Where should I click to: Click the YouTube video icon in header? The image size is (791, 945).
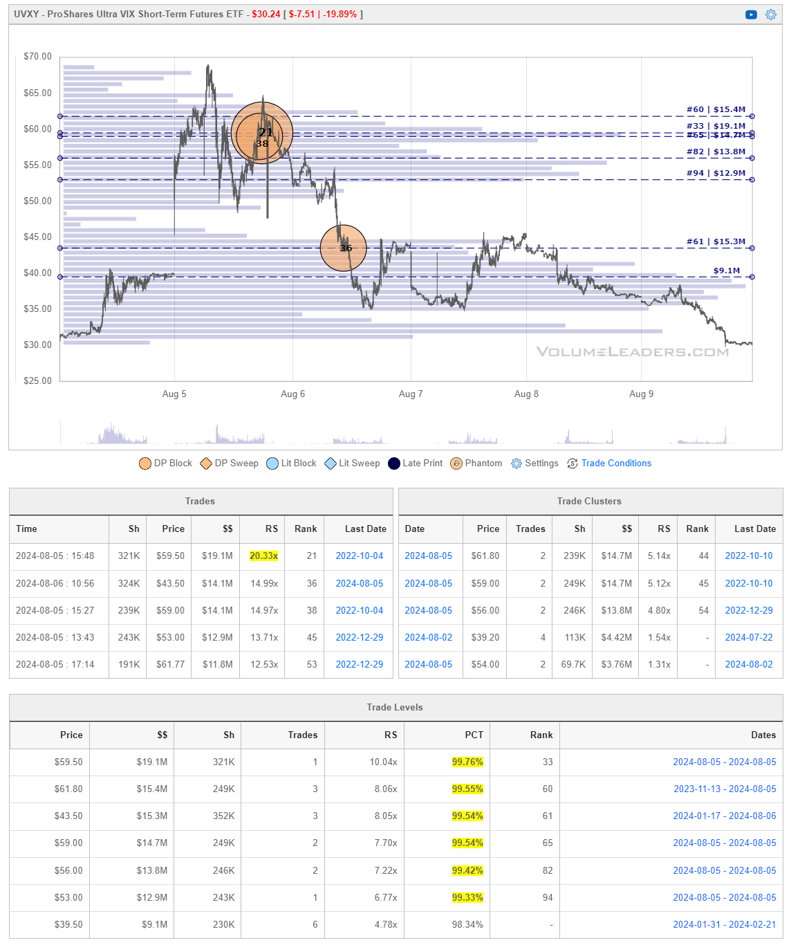point(751,15)
